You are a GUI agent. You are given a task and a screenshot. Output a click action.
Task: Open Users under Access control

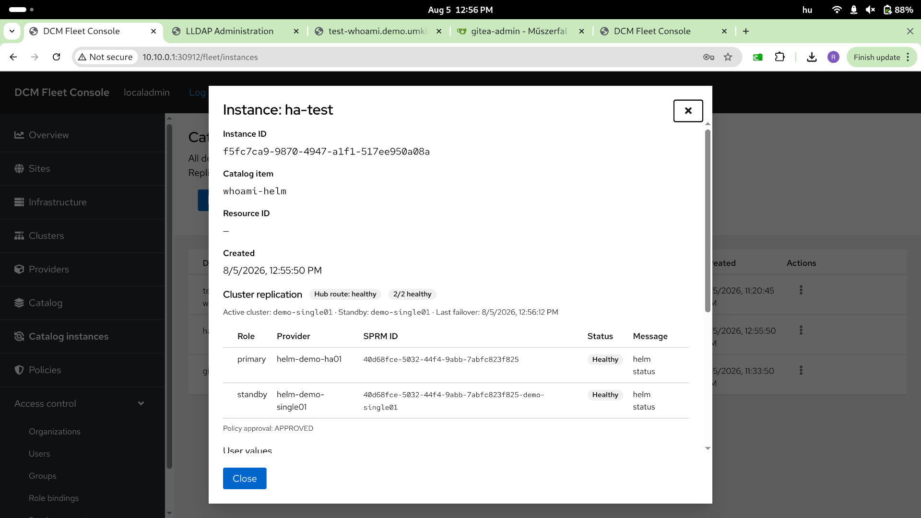39,454
